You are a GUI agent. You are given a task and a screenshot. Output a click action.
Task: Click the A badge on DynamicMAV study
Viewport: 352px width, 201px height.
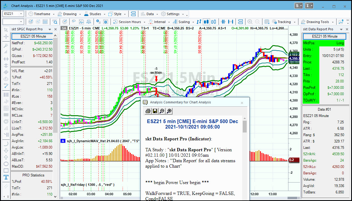click(63, 141)
